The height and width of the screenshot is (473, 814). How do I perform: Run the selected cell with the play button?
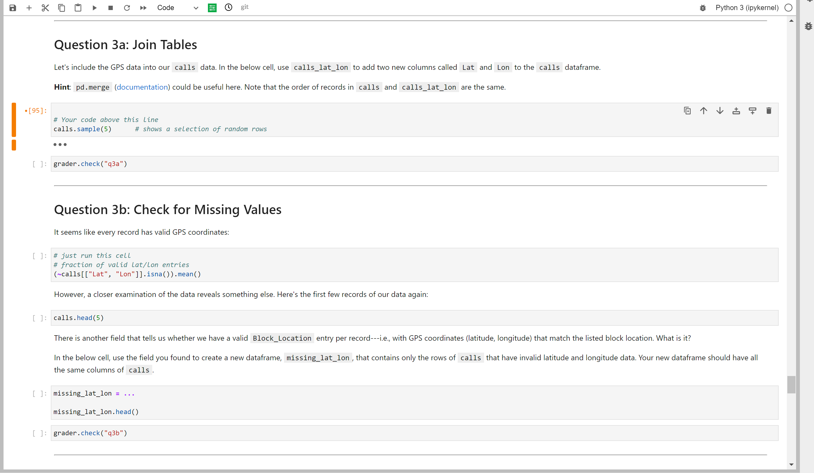(x=94, y=8)
